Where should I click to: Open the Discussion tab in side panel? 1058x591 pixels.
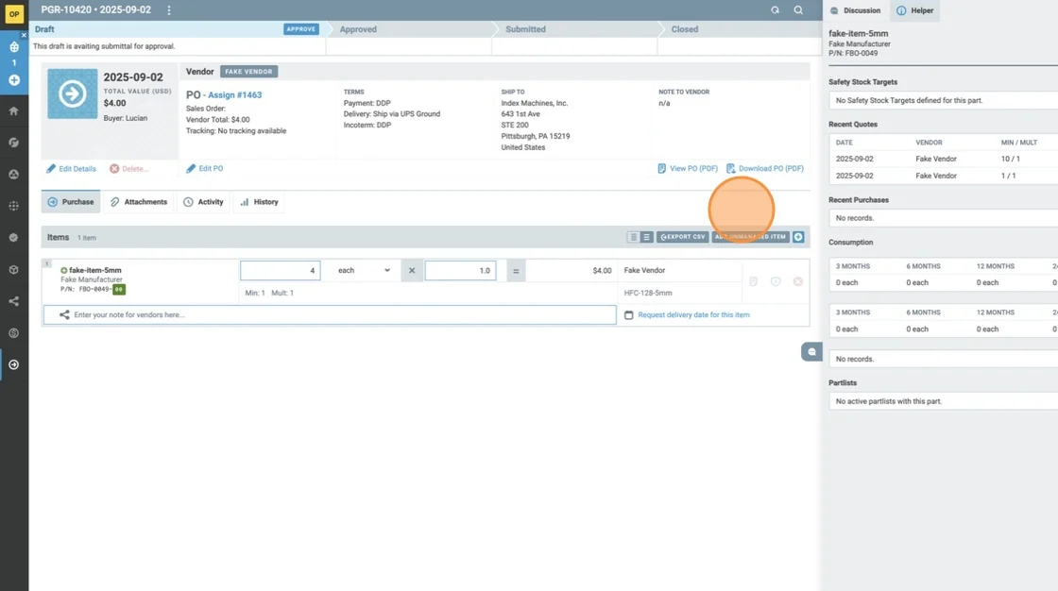[855, 10]
